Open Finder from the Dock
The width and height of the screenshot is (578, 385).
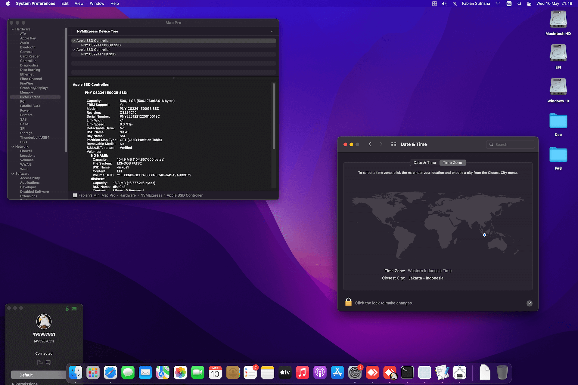(x=76, y=373)
